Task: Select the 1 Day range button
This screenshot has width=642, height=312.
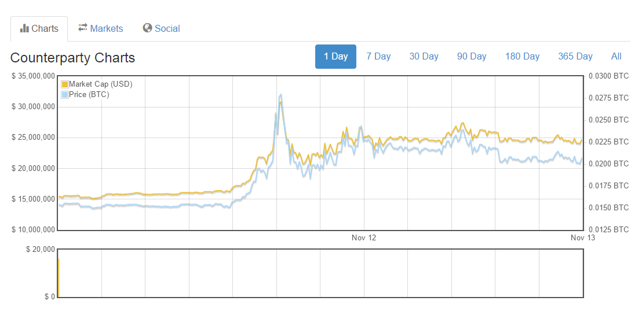Action: point(335,57)
